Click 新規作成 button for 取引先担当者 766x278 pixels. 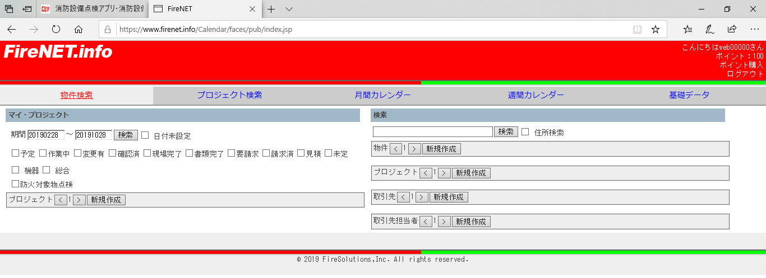pos(471,222)
